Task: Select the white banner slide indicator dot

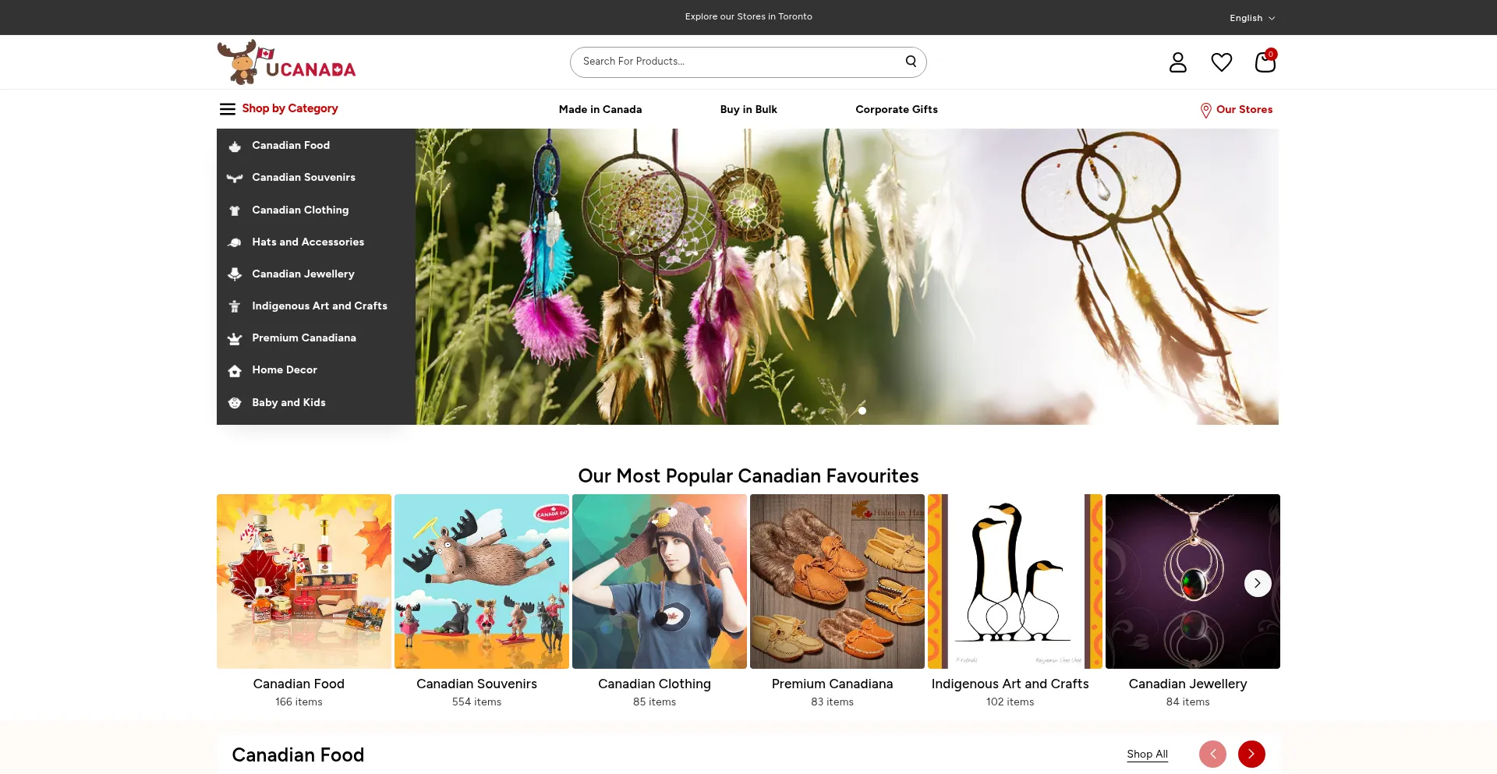Action: [x=862, y=411]
